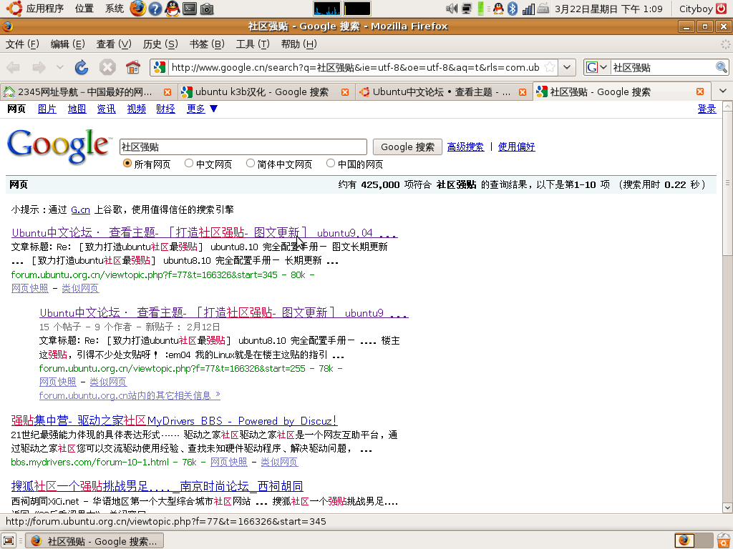
Task: Select the 所有网页 radio button
Action: point(127,164)
